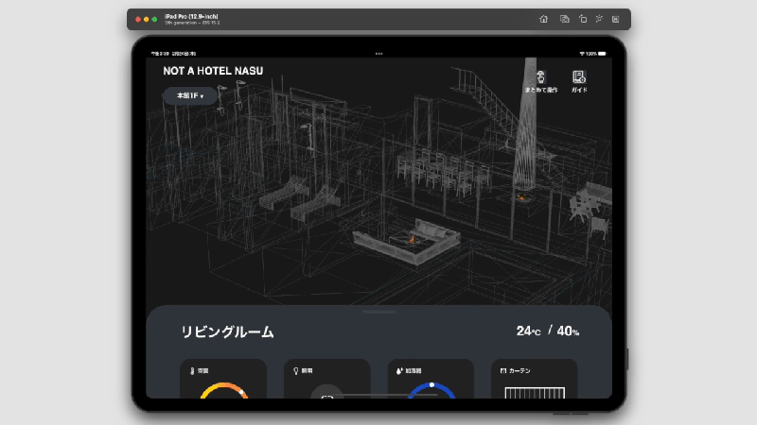Click the iPad Pro simulator window title
The width and height of the screenshot is (757, 425).
[192, 17]
